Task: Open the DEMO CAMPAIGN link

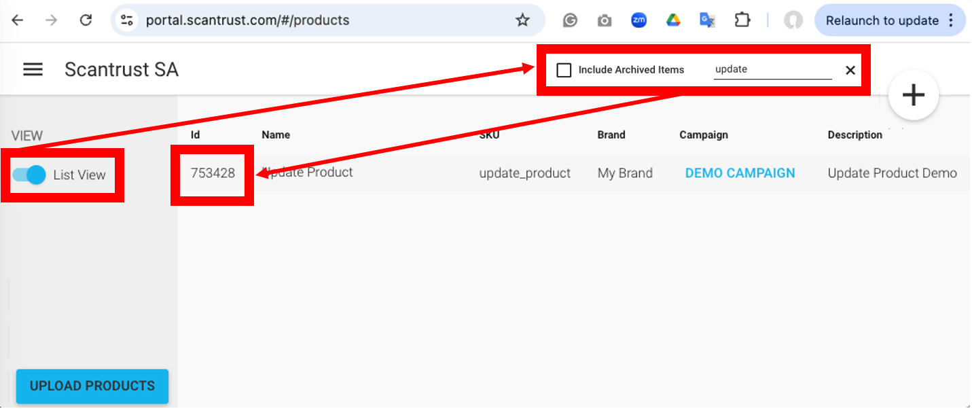Action: coord(740,173)
